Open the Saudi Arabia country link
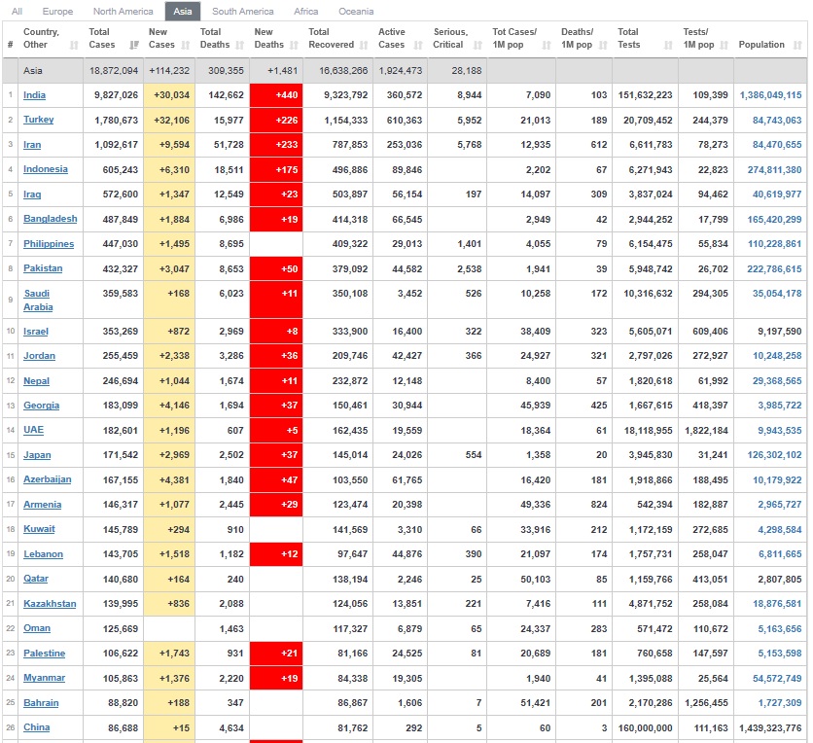The height and width of the screenshot is (743, 813). point(38,301)
